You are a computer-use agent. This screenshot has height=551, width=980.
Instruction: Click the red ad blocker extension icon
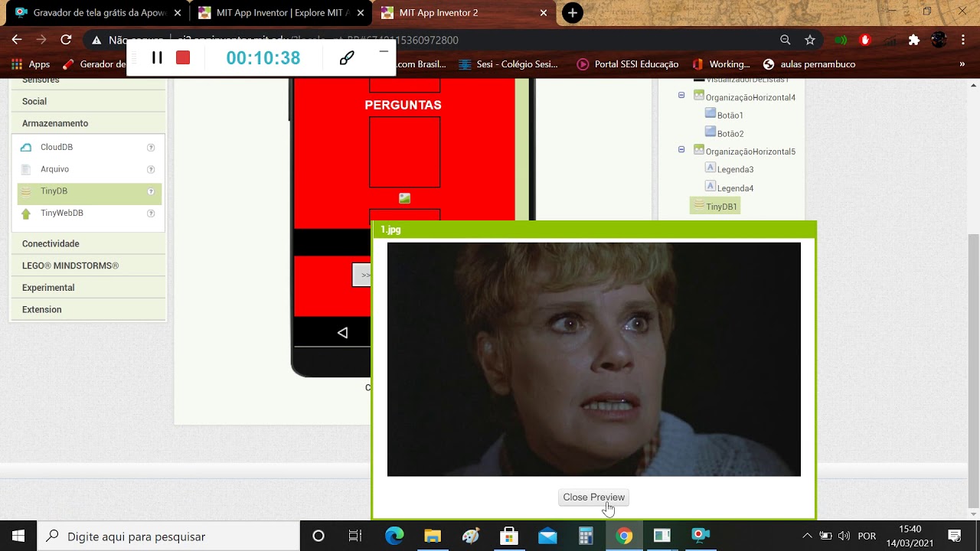click(x=865, y=40)
